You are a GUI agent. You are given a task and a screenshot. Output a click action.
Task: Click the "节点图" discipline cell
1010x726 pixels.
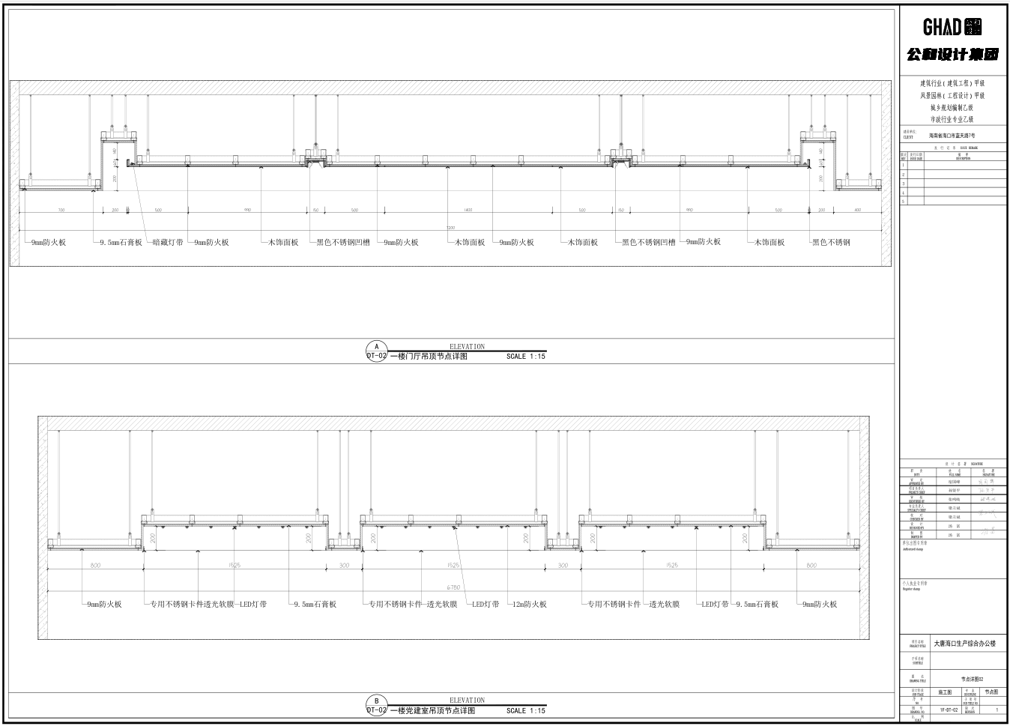[992, 693]
